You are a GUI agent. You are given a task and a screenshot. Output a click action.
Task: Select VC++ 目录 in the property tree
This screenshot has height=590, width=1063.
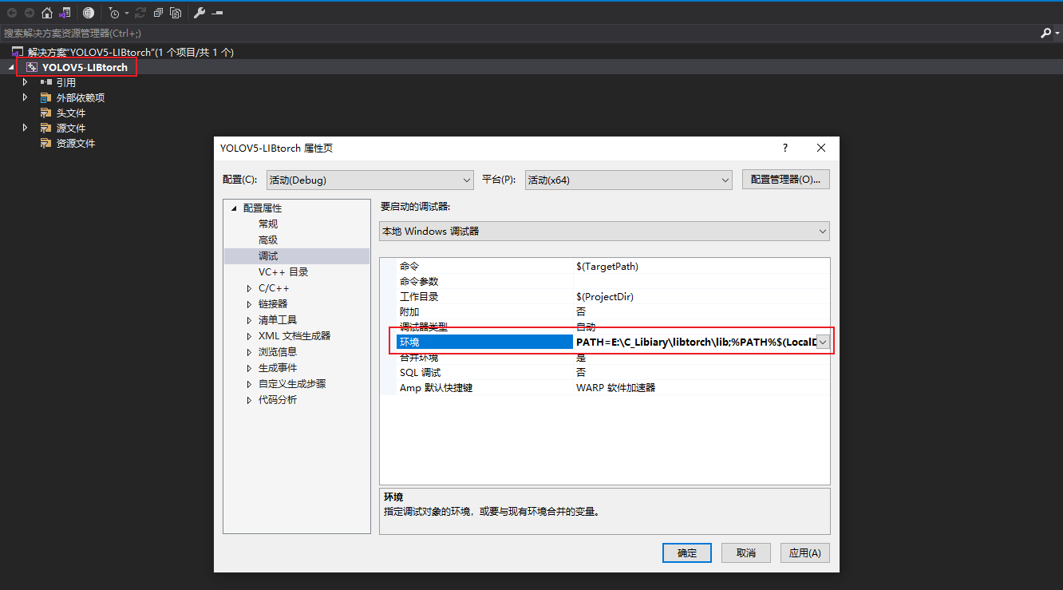pos(283,272)
